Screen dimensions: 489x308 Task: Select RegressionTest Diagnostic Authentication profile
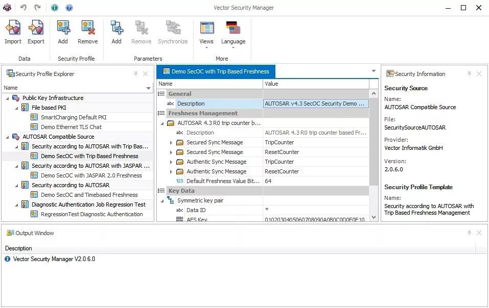[91, 214]
